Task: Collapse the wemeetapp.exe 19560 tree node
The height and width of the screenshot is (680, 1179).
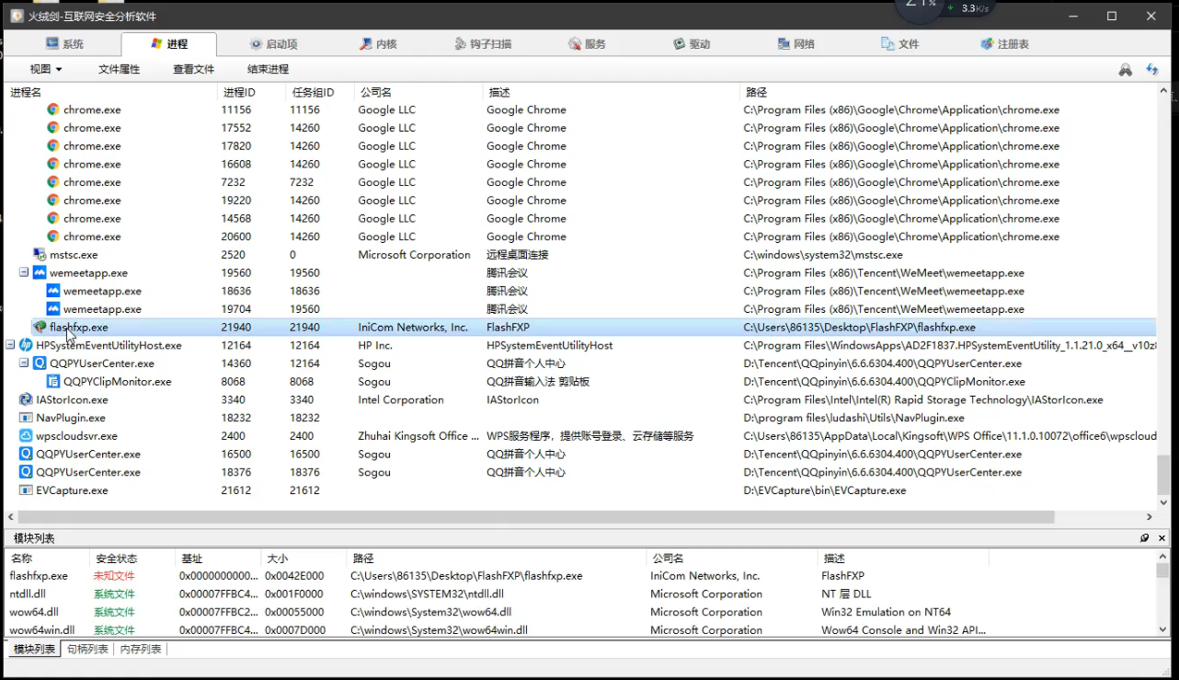Action: tap(25, 273)
